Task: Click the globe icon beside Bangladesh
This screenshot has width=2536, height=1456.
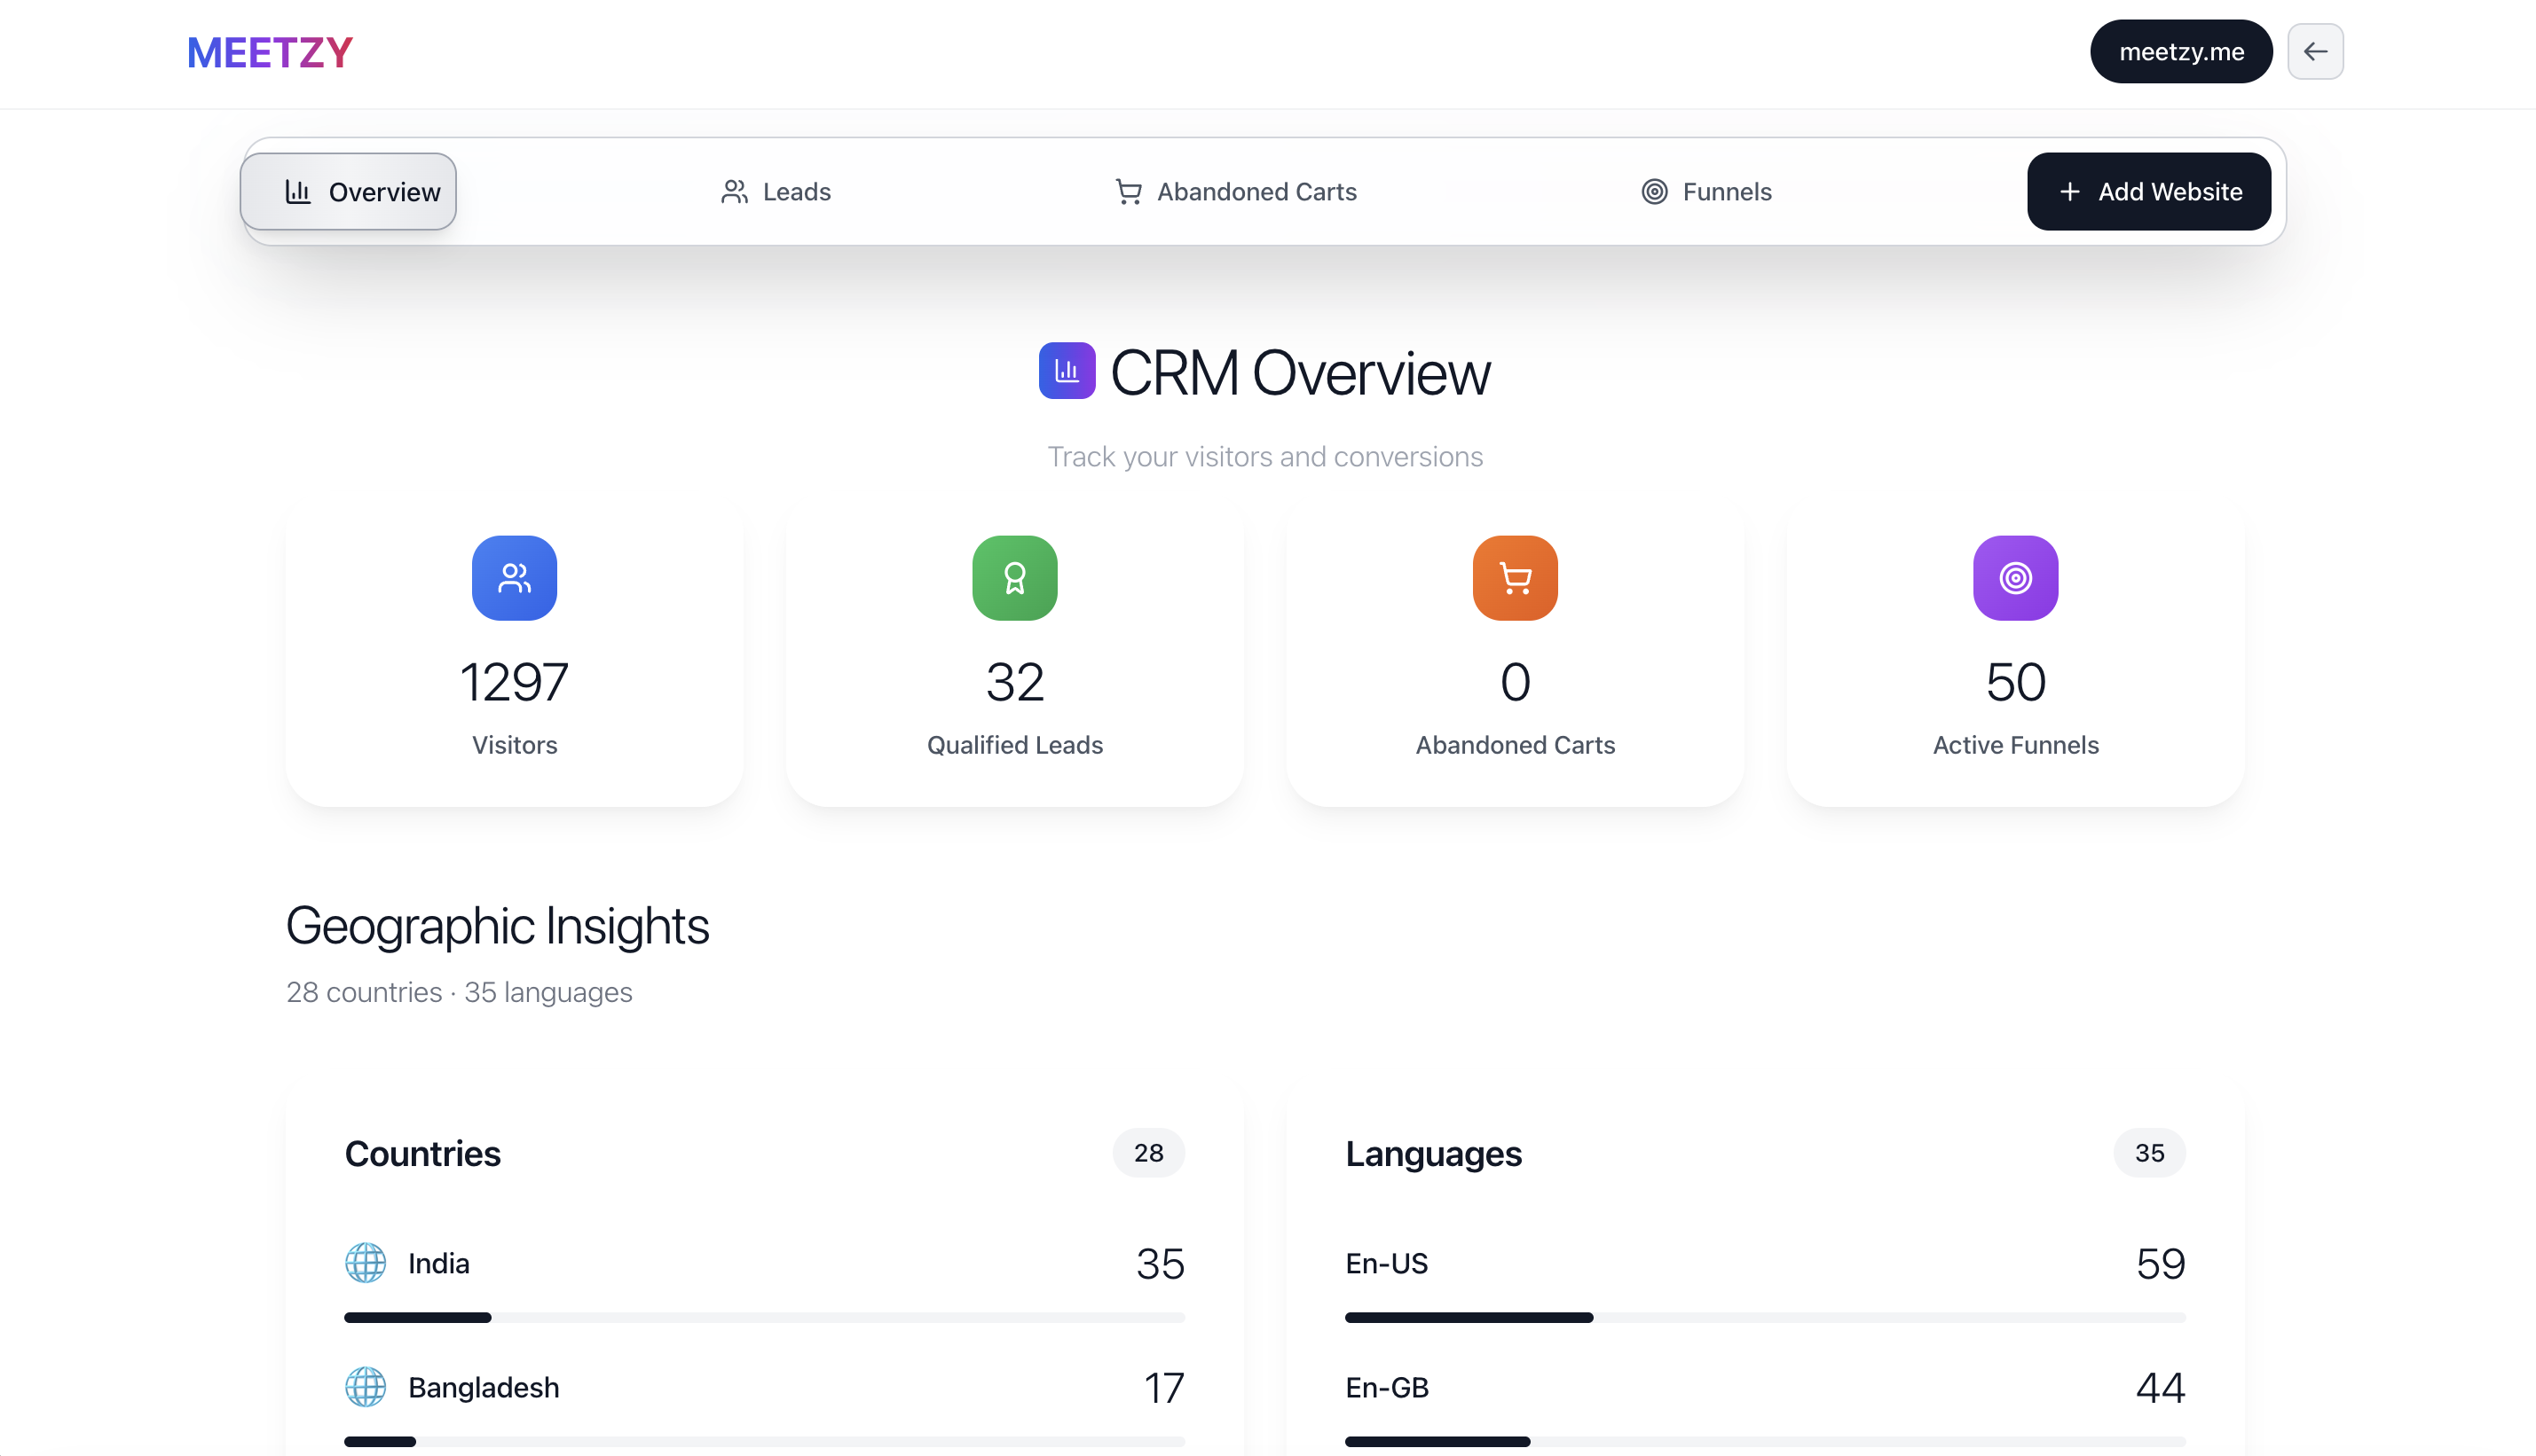Action: [x=366, y=1387]
